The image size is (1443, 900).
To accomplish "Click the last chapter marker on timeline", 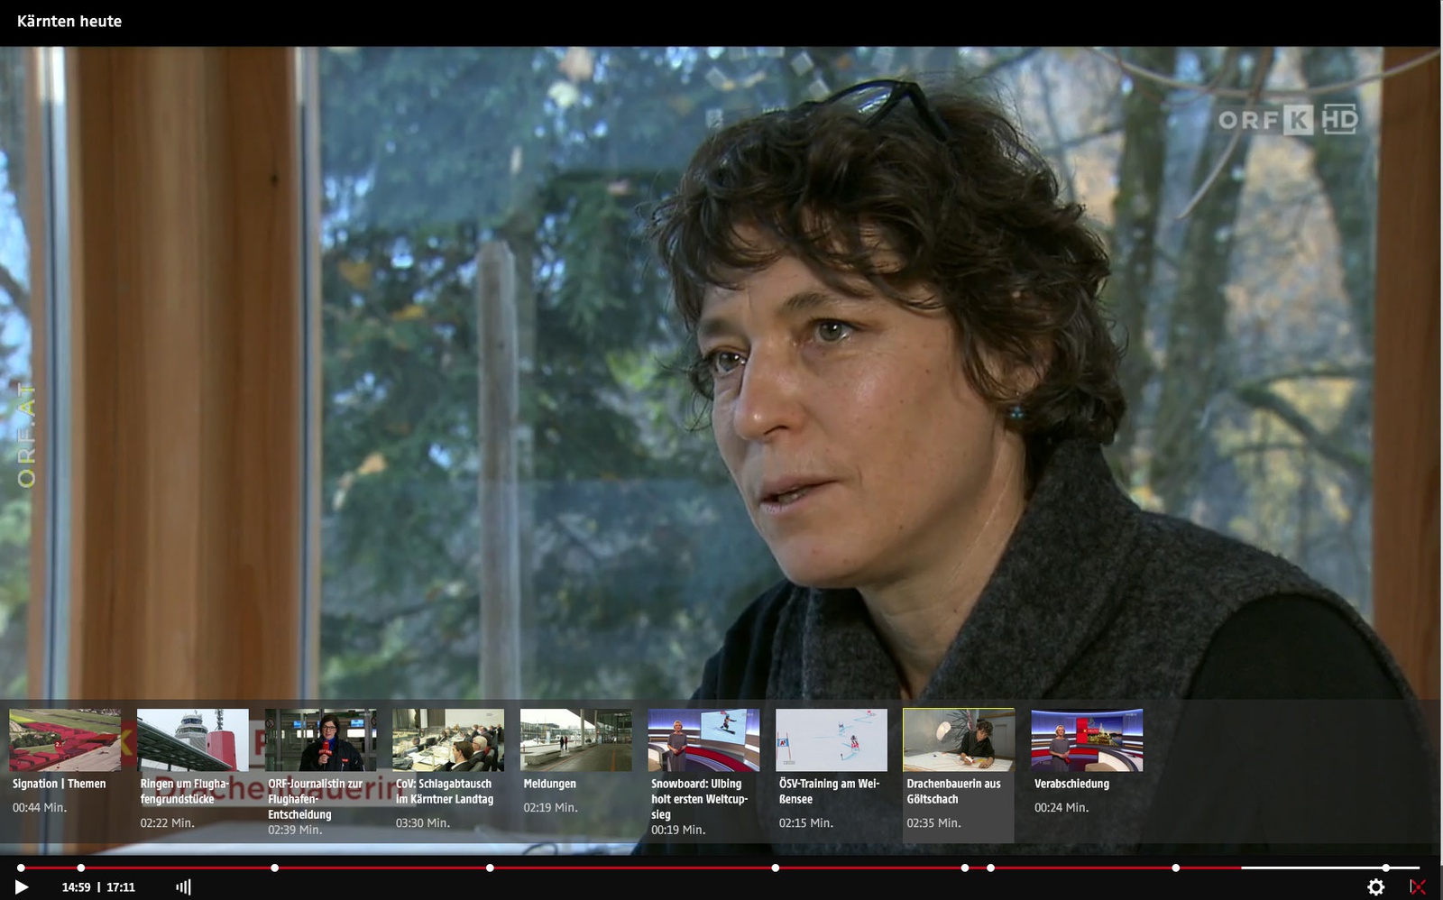I will [1386, 868].
